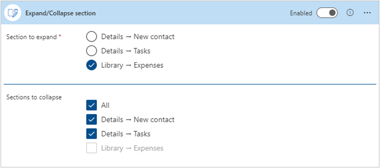Click the greyed 'Library → Expenses' label text

point(132,148)
